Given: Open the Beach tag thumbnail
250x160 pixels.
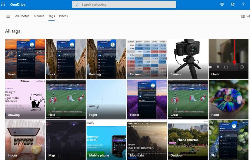Looking at the screenshot, I should 25,59.
